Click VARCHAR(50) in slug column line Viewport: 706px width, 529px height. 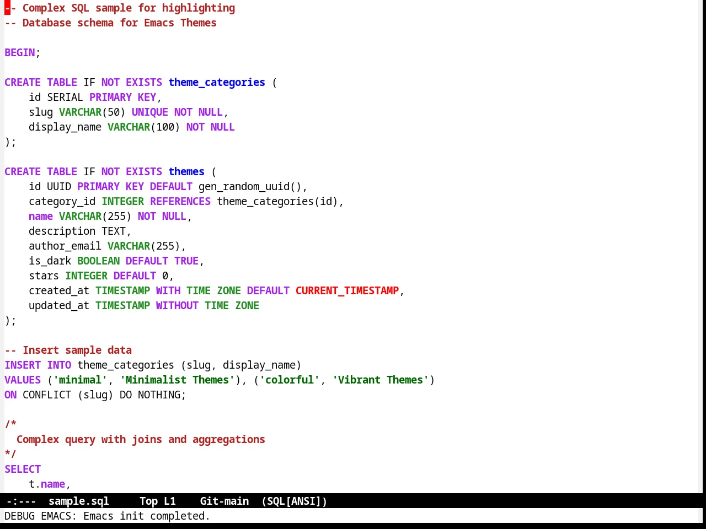(93, 112)
